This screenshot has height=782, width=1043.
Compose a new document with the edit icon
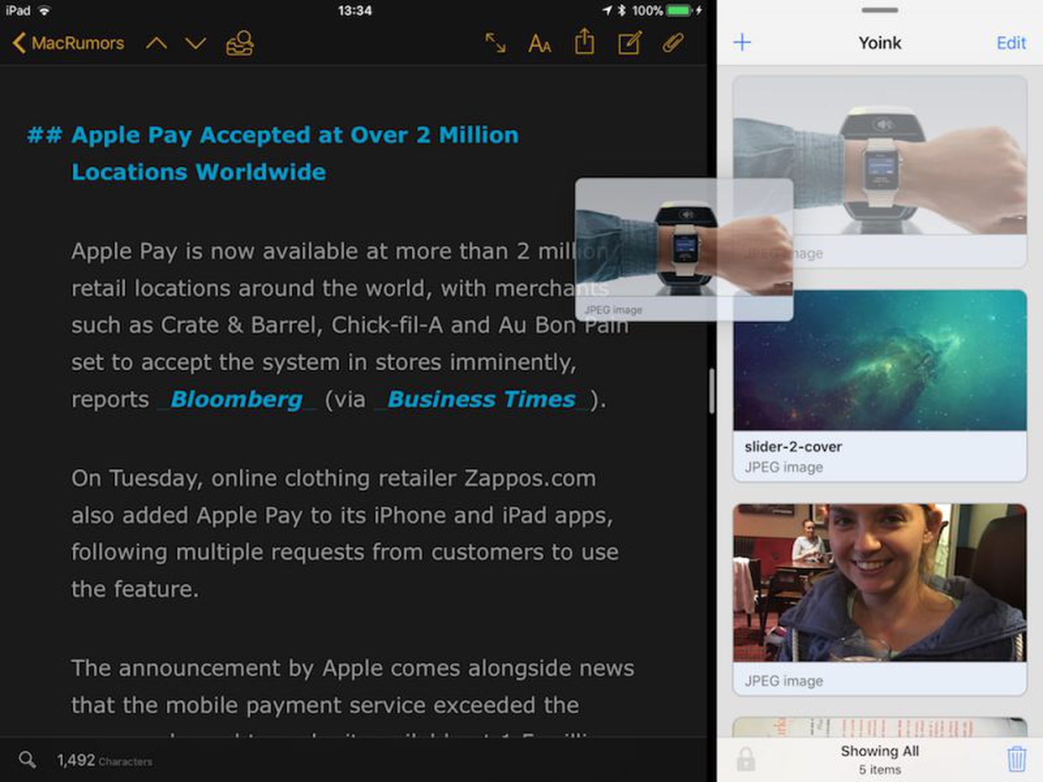coord(628,43)
